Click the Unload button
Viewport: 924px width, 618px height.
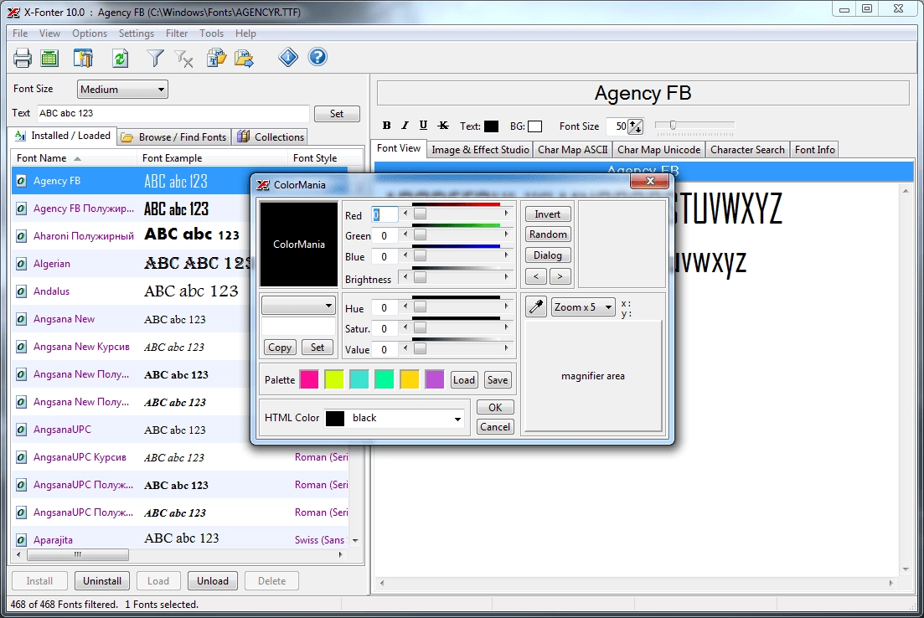(x=213, y=581)
